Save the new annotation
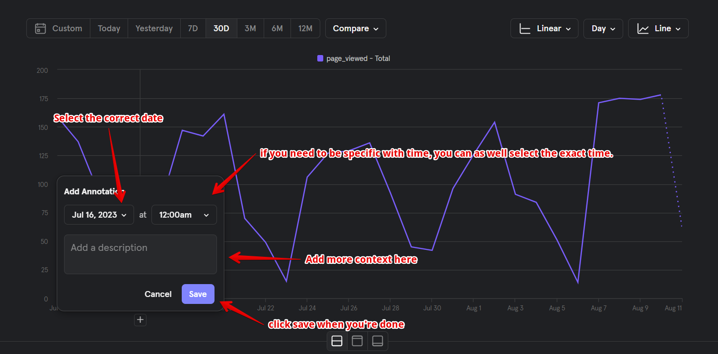718x354 pixels. (198, 294)
